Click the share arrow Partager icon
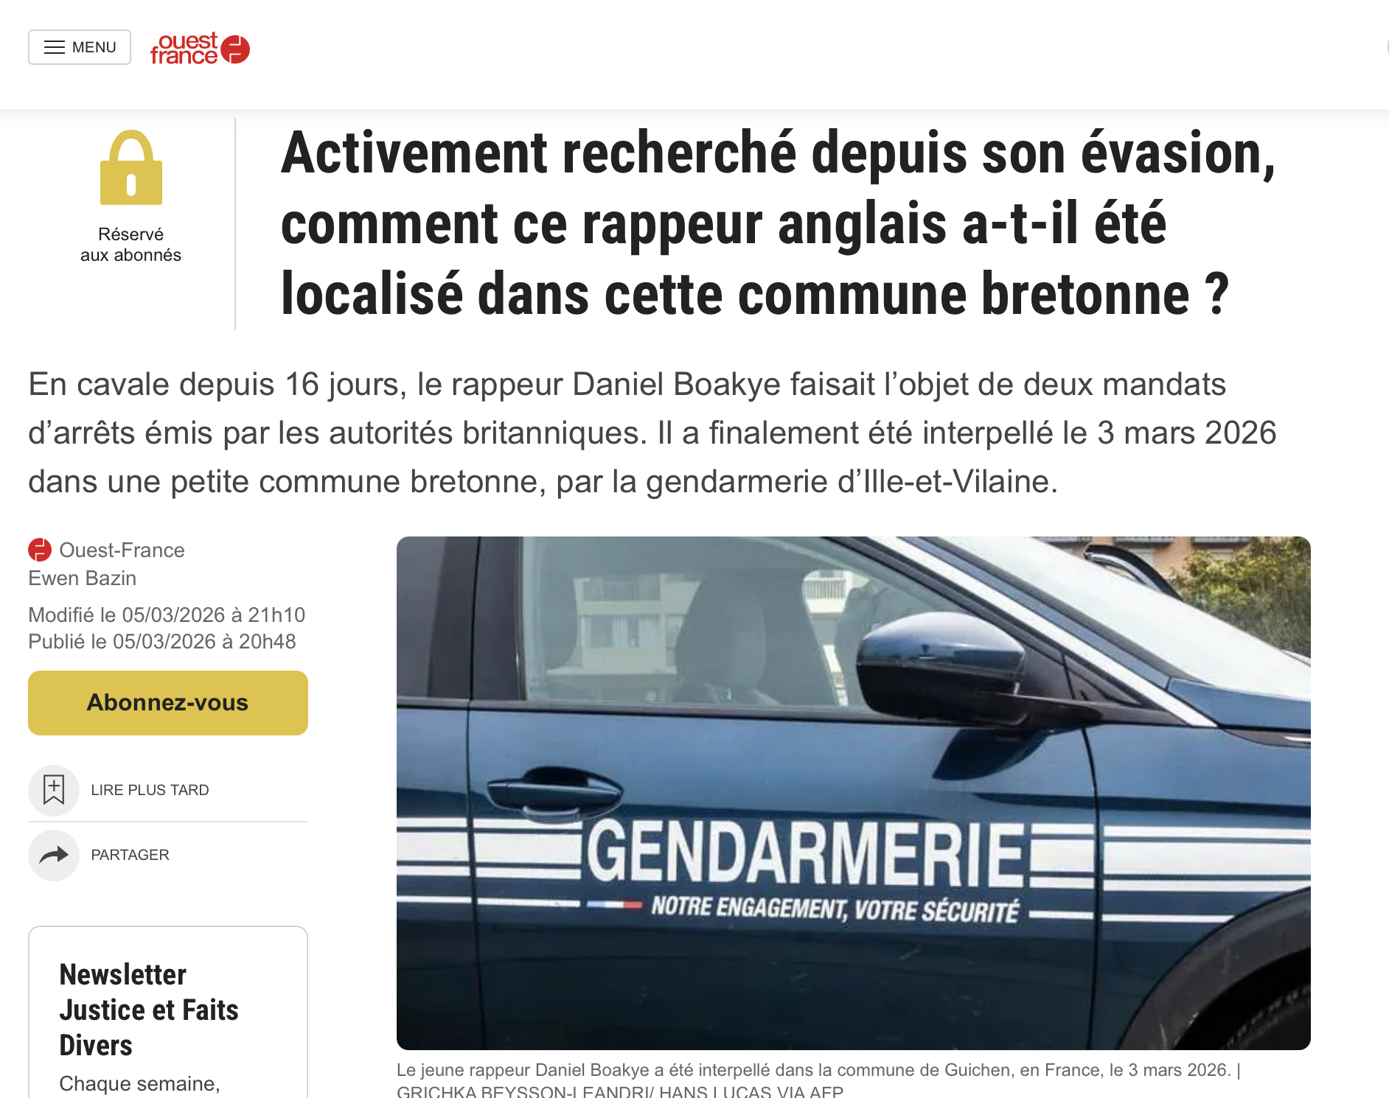Screen dimensions: 1389x1098 (x=54, y=855)
